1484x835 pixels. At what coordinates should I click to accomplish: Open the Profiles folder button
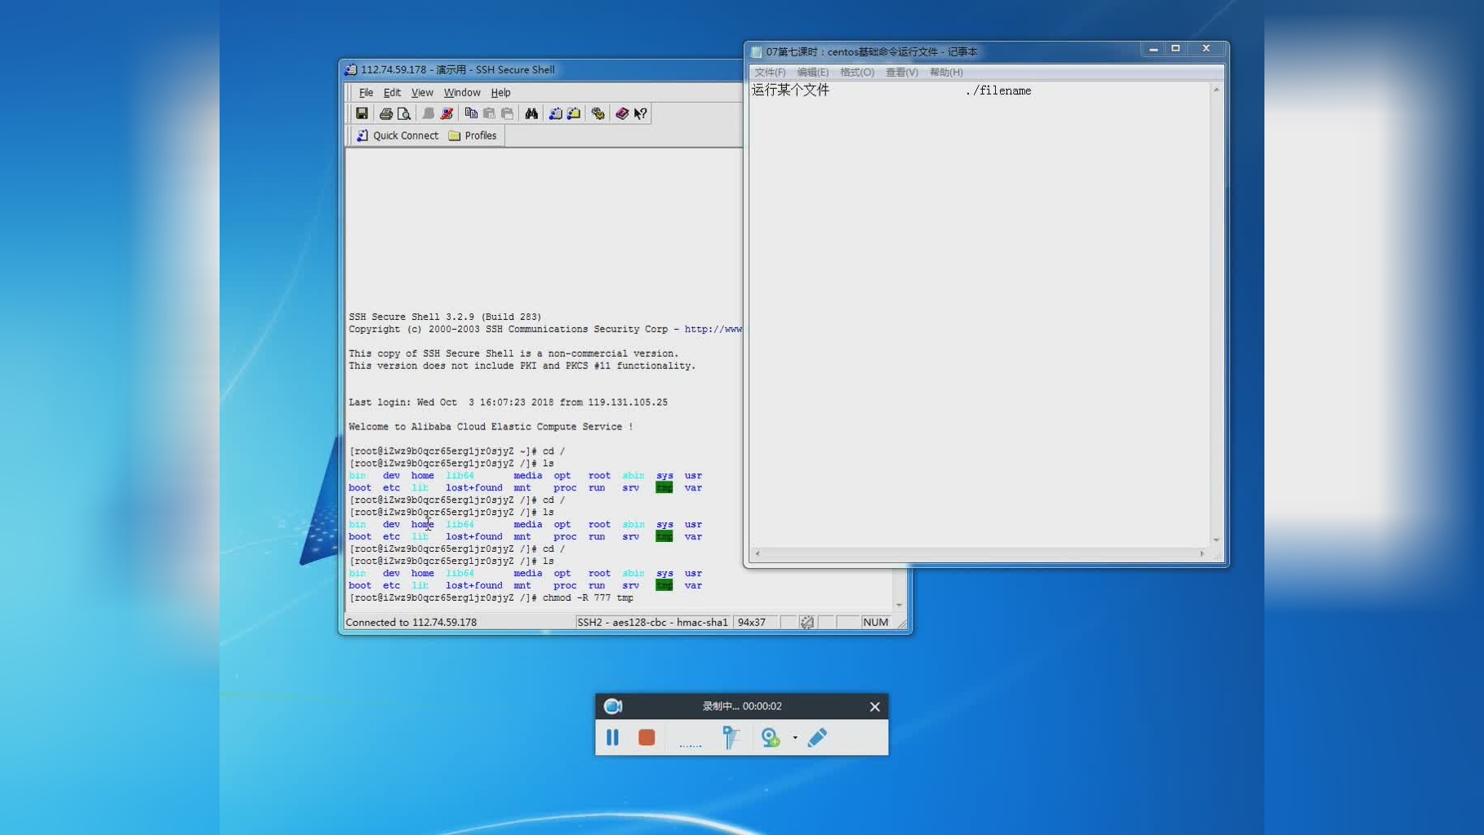[x=473, y=135]
